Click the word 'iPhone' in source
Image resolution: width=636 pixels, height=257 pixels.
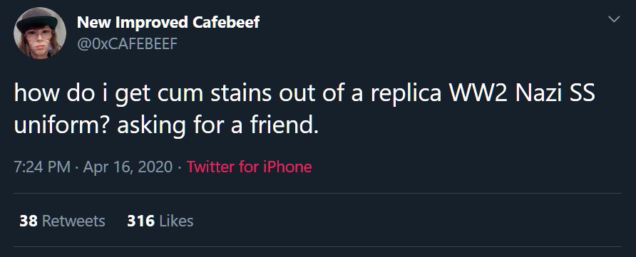[x=287, y=167]
